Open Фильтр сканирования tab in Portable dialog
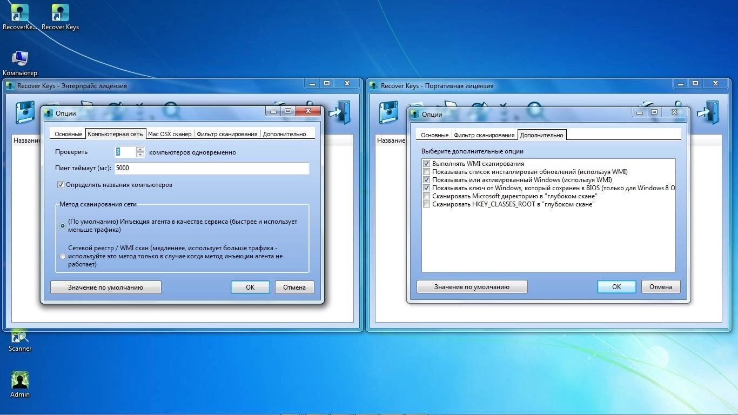The image size is (738, 415). coord(484,135)
